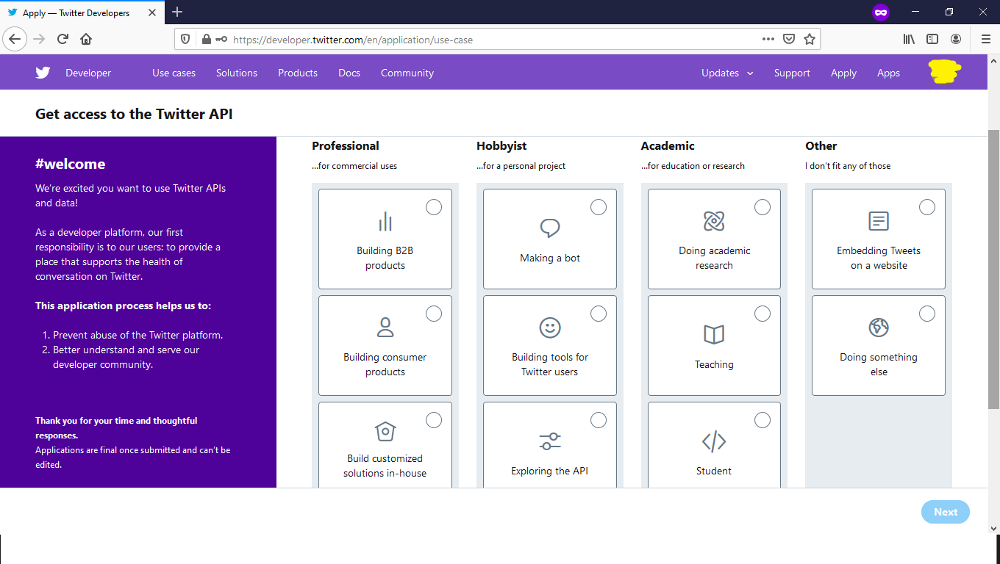This screenshot has width=1000, height=564.
Task: Select Build customized solutions in-house radio
Action: point(434,420)
